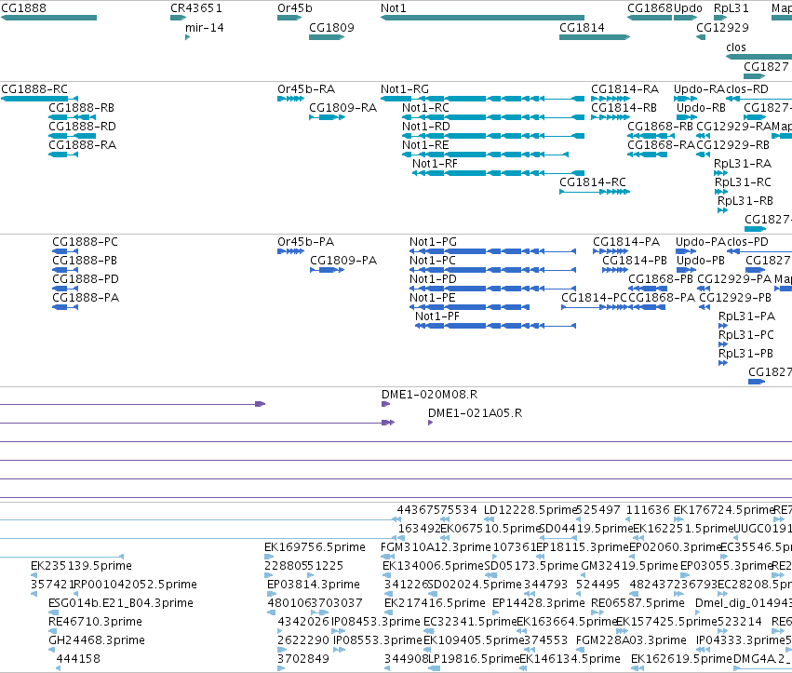
Task: Select the CG12929 gene label
Action: [x=722, y=27]
